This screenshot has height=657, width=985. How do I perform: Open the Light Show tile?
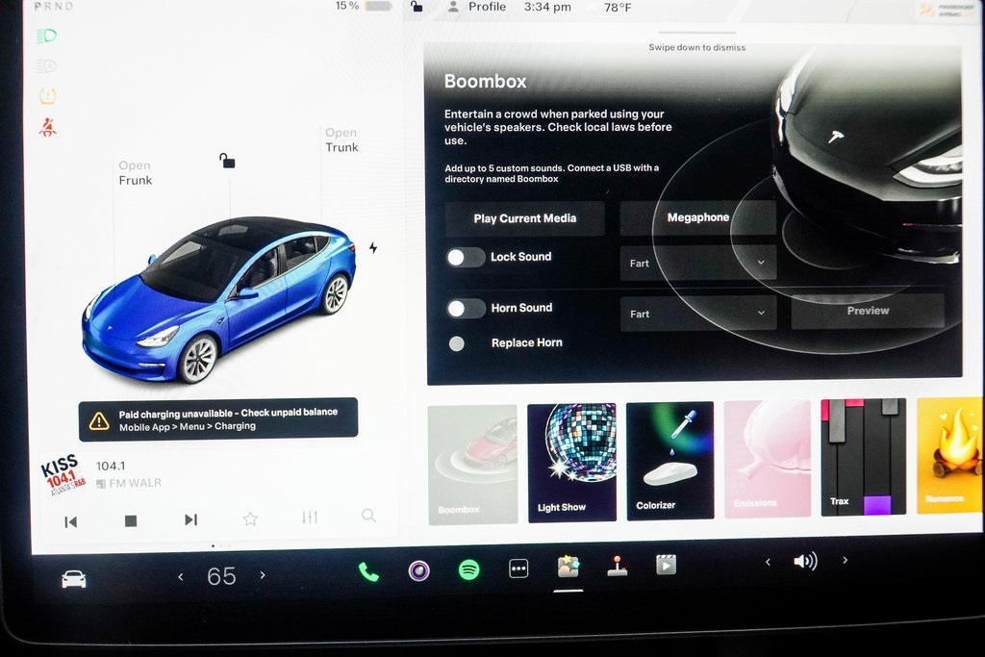pyautogui.click(x=571, y=462)
